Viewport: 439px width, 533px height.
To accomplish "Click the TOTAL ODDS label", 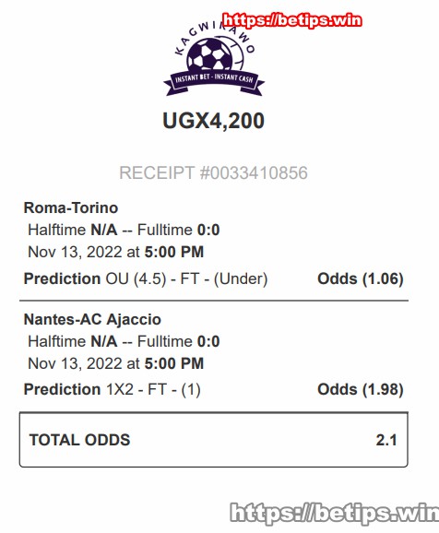I will point(80,440).
